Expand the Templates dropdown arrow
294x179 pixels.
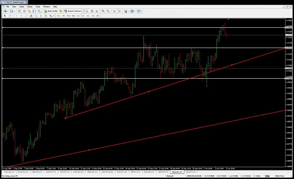(141, 11)
